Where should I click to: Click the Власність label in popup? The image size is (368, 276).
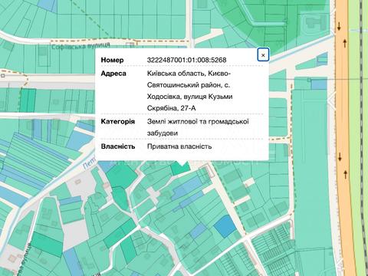point(118,146)
